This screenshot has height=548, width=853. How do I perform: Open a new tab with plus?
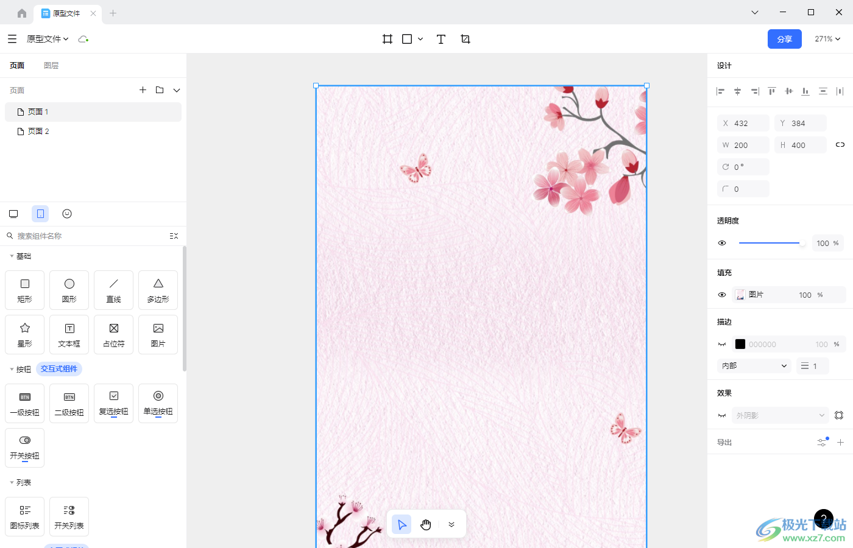coord(113,13)
